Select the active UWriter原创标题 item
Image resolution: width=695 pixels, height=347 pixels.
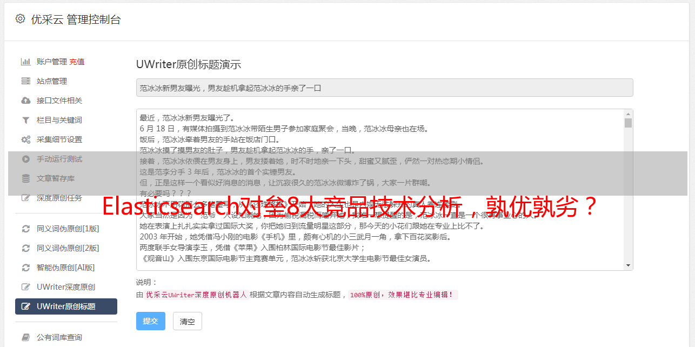point(66,306)
